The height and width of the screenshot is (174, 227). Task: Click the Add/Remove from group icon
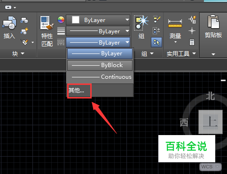(156, 30)
